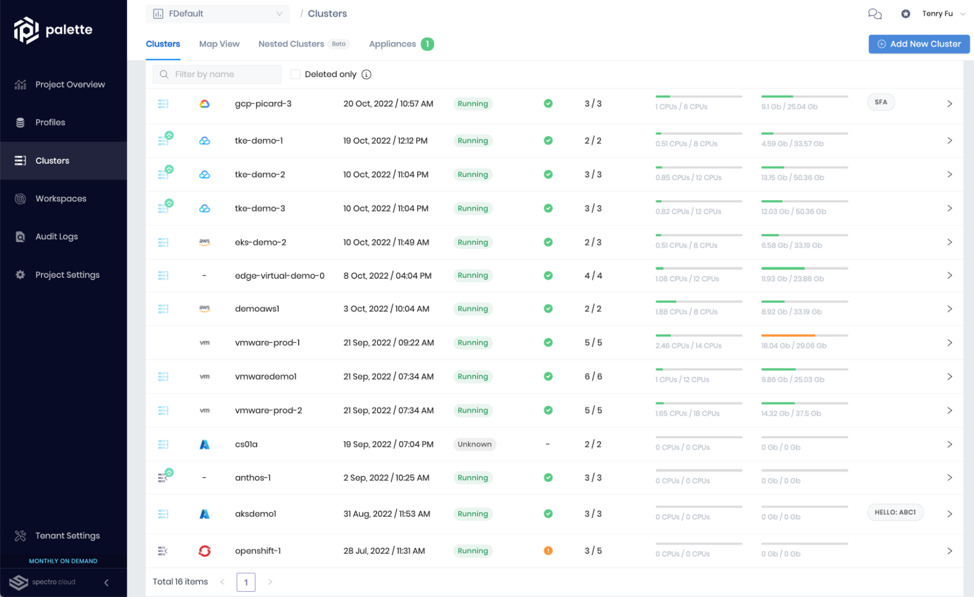
Task: Click the update-available icon on tke-demo-1
Action: 169,135
